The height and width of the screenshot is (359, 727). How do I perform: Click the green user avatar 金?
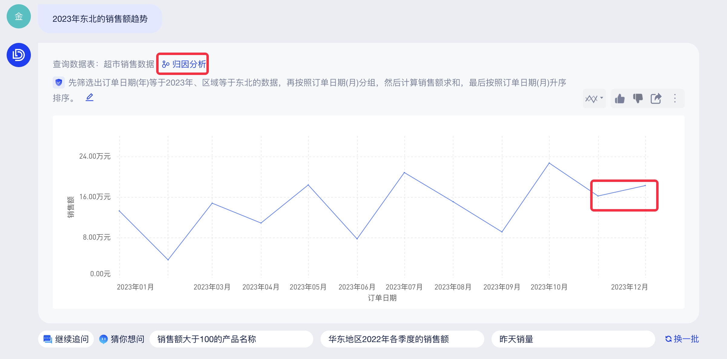(x=19, y=16)
